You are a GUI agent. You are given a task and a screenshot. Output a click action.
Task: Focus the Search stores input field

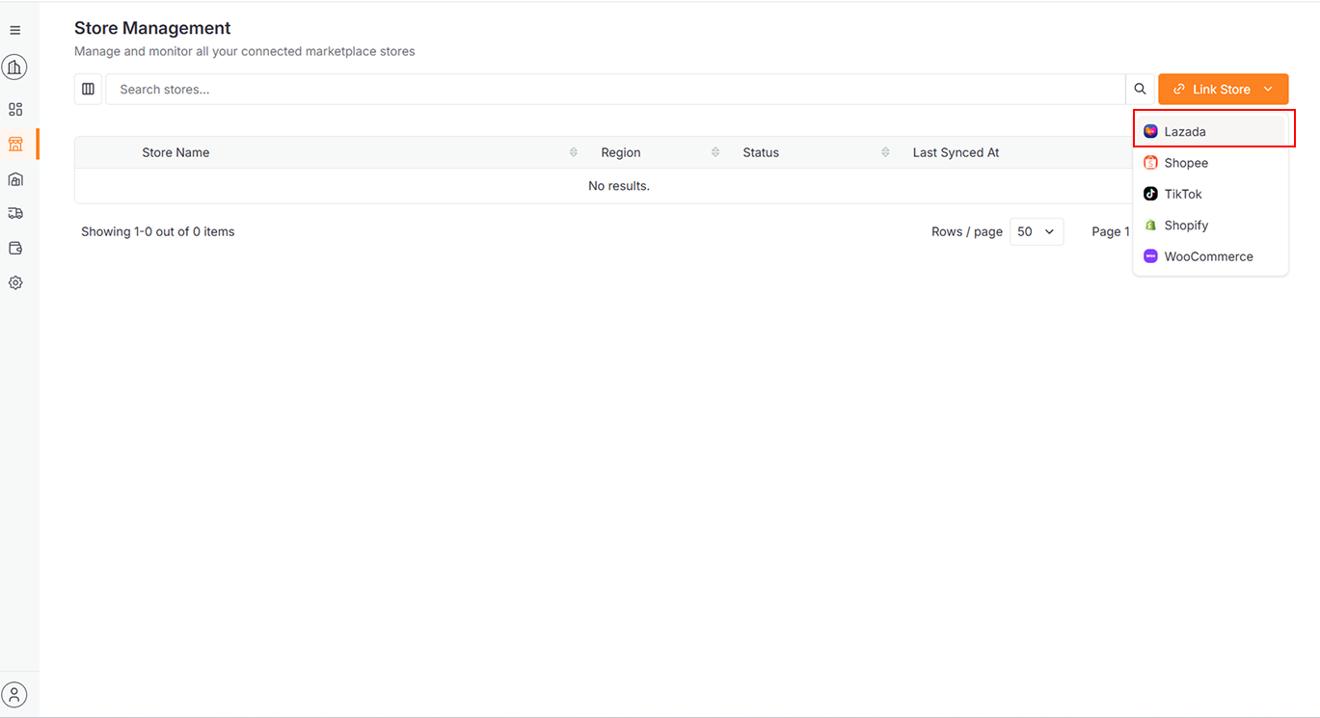pos(615,90)
